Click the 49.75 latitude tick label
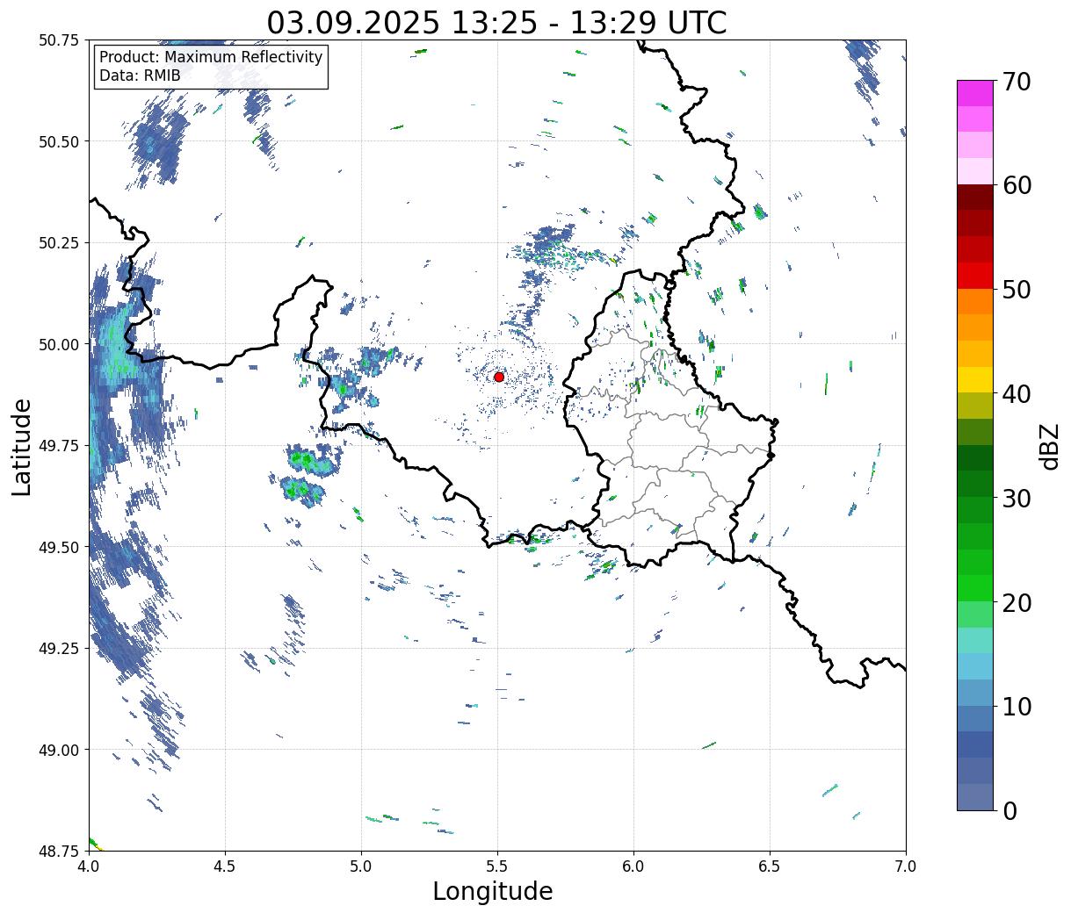Screen dimensions: 1071x913 pyautogui.click(x=59, y=446)
